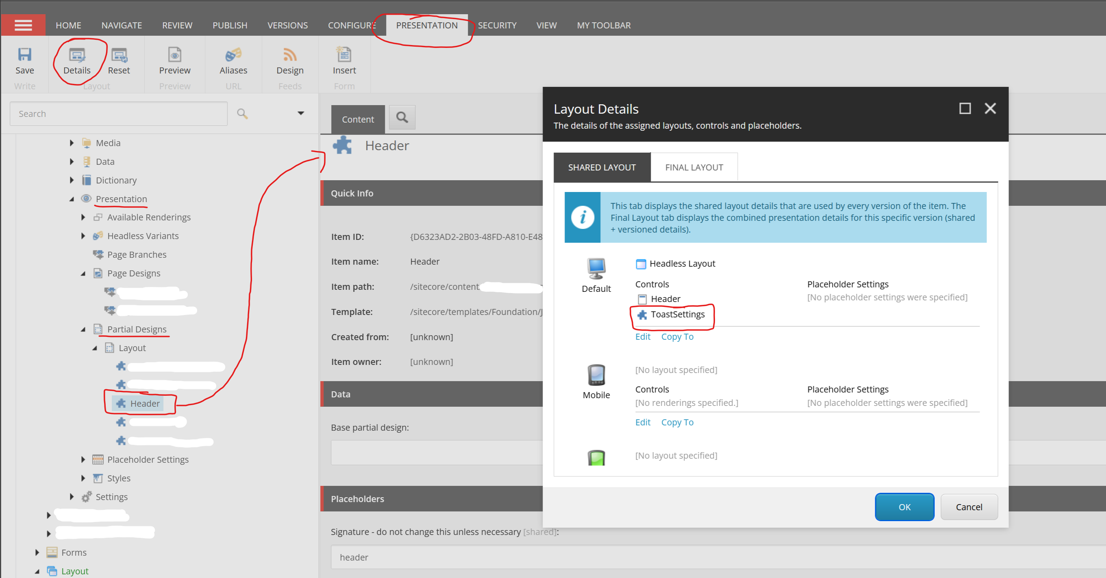This screenshot has width=1106, height=578.
Task: Click Edit link under Default device
Action: pyautogui.click(x=642, y=336)
